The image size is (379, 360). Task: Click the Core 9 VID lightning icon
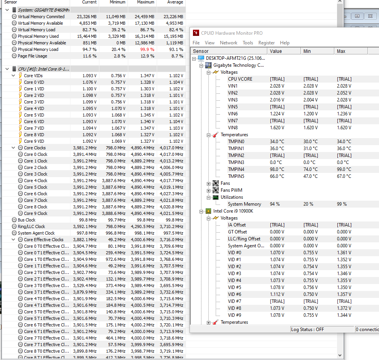[x=20, y=141]
